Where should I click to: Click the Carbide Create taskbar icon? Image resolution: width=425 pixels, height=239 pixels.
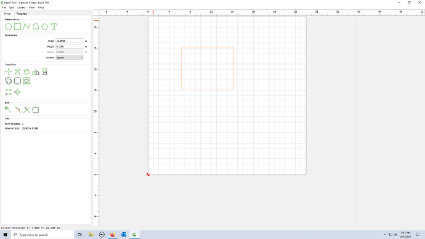(x=134, y=235)
